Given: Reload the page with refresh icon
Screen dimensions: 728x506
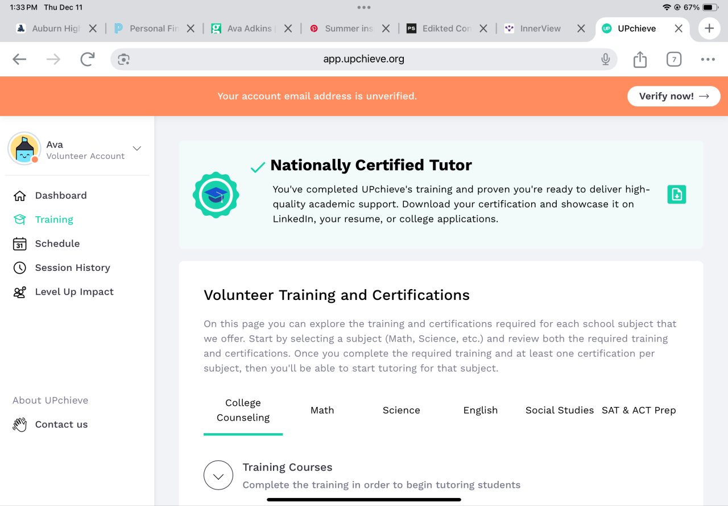Looking at the screenshot, I should [x=87, y=59].
